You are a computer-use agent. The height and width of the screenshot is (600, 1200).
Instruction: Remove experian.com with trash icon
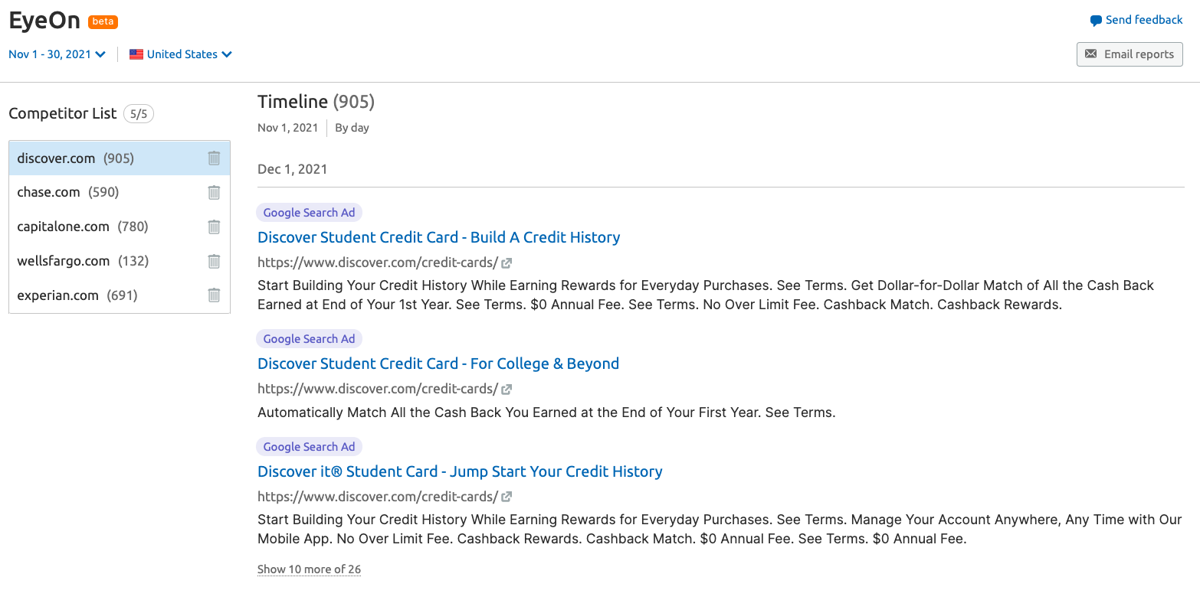214,295
